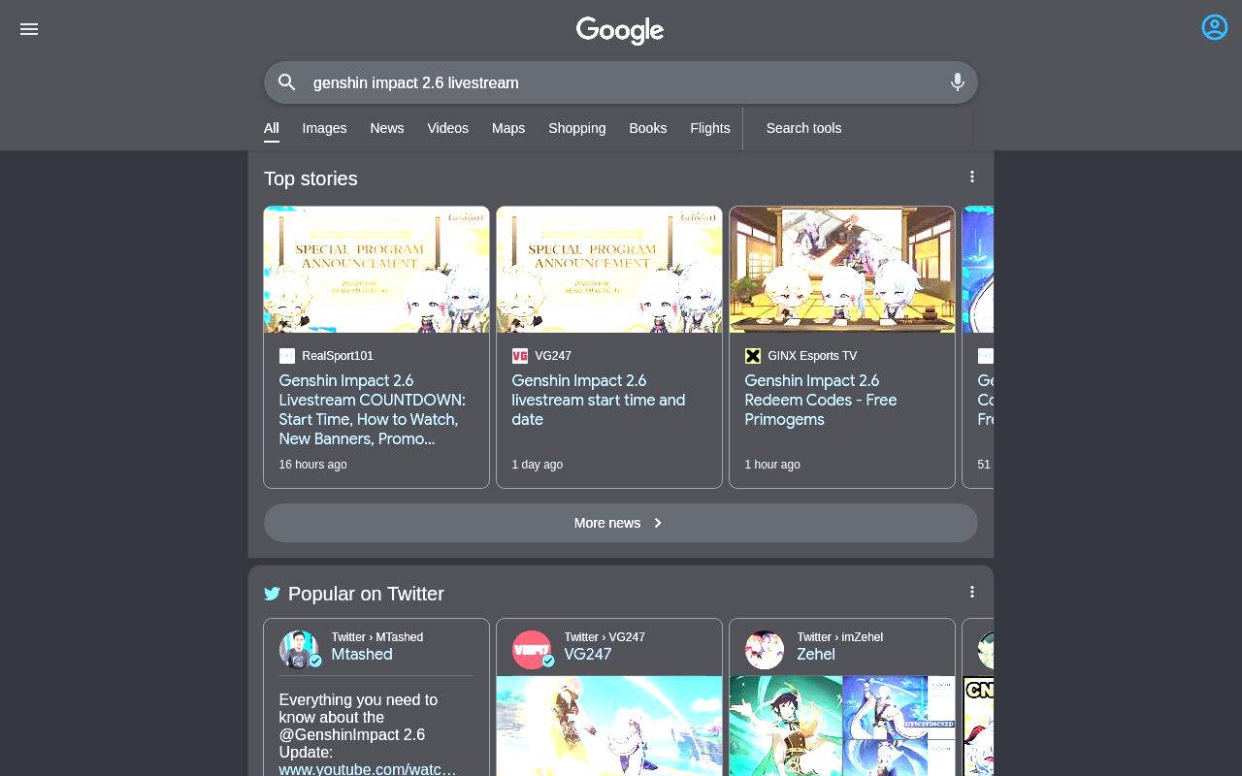Click the 'Popular on Twitter' heading
1242x776 pixels.
(x=366, y=594)
